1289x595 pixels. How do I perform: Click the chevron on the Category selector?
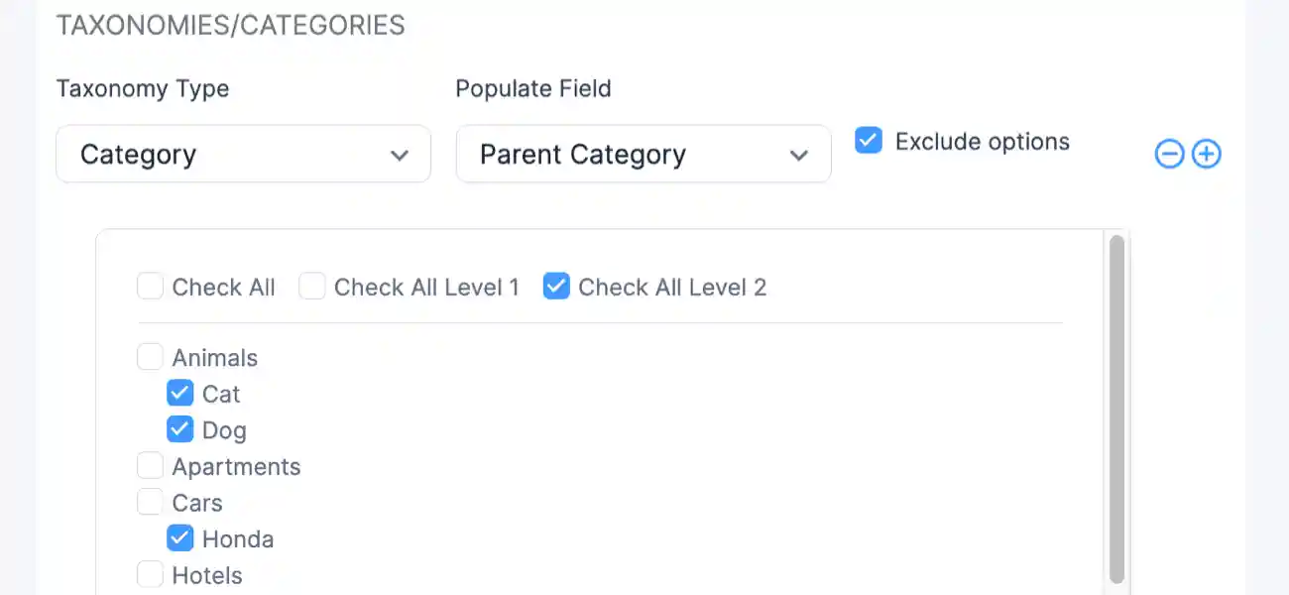401,155
